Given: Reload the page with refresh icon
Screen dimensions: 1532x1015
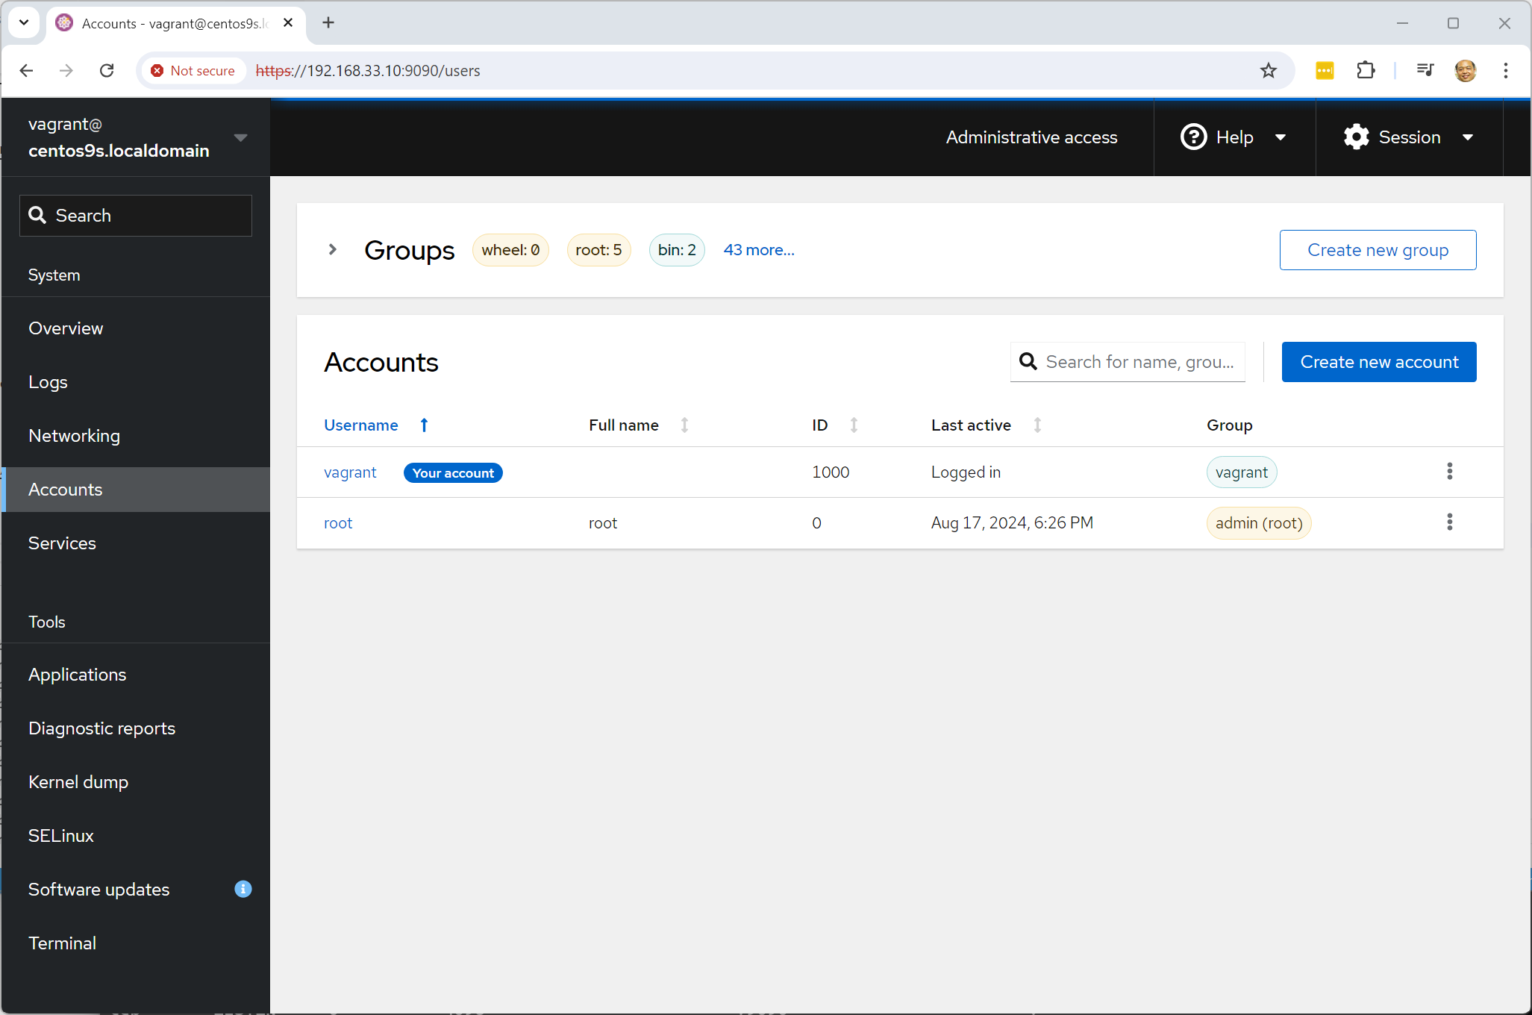Looking at the screenshot, I should [107, 71].
